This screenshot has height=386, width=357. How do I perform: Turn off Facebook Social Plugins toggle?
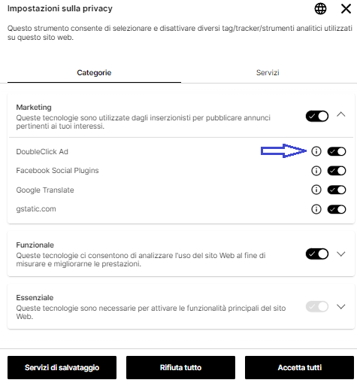[337, 171]
